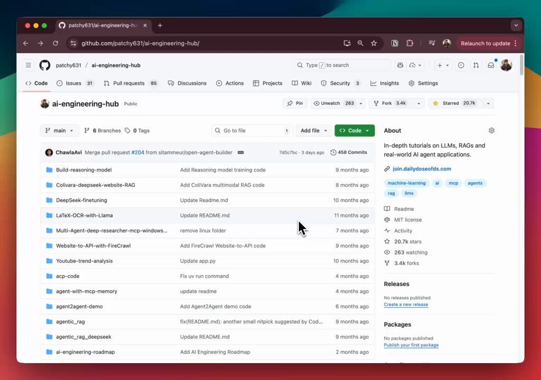The height and width of the screenshot is (380, 541).
Task: Toggle Unwatch on the repository
Action: [x=334, y=103]
